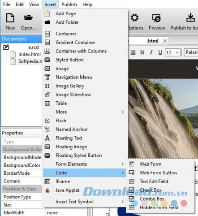
Task: Open the Options gear icon
Action: pyautogui.click(x=134, y=17)
